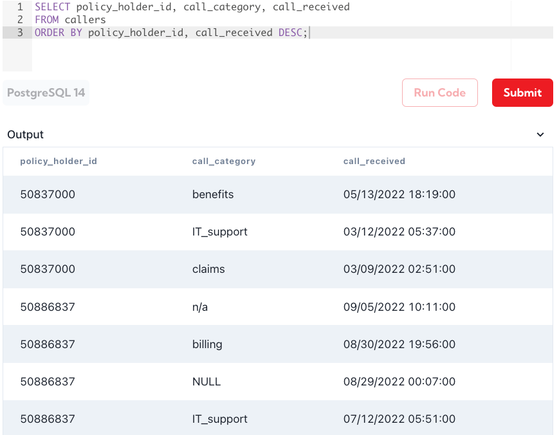Image resolution: width=559 pixels, height=435 pixels.
Task: Place cursor in SELECT statement on line 1
Action: coord(192,7)
